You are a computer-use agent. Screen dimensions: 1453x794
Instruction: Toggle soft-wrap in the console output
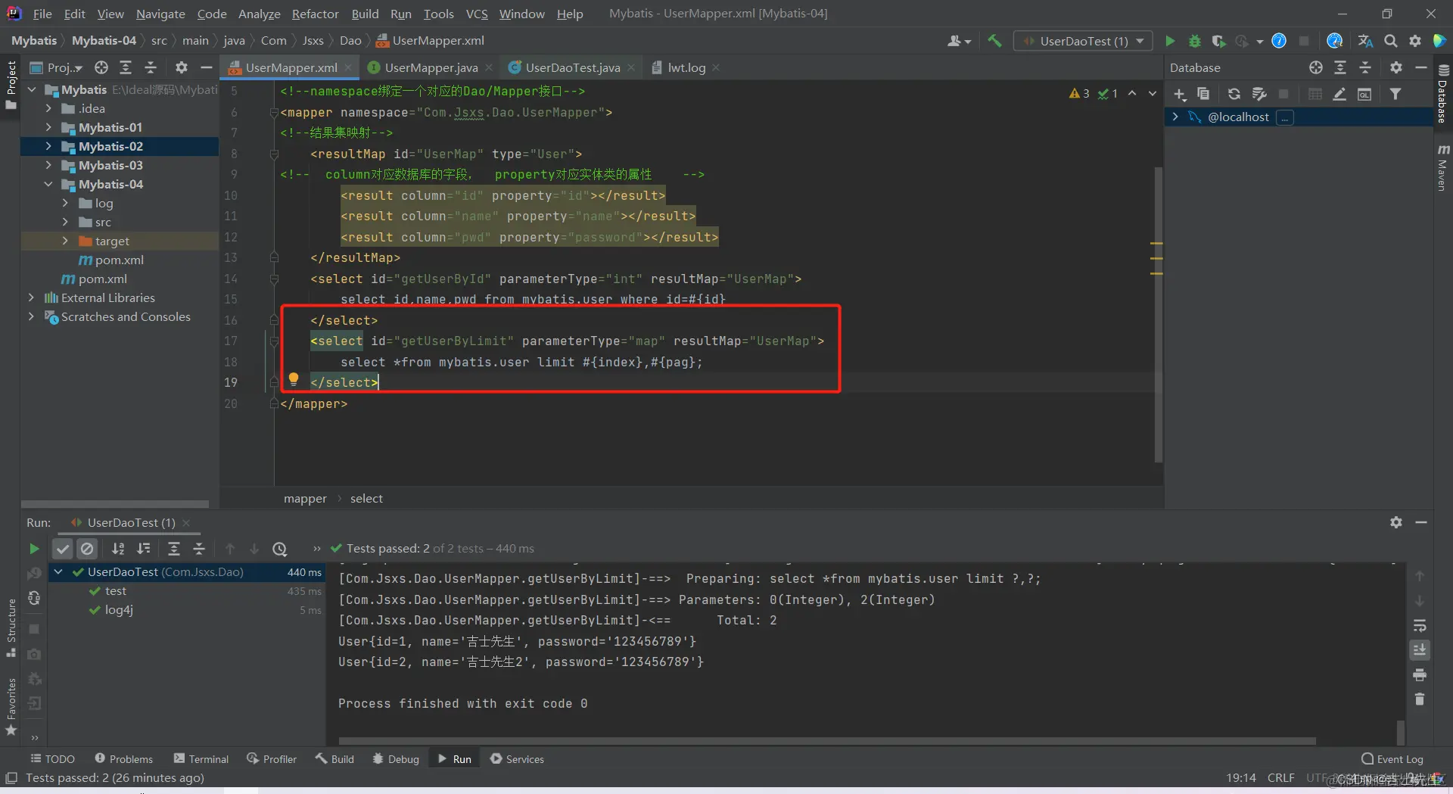1420,625
